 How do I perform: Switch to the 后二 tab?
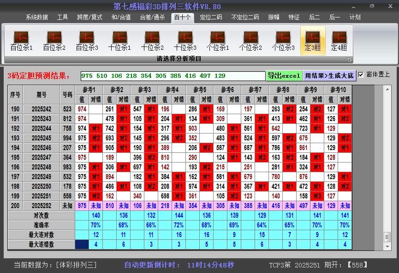tap(314, 17)
